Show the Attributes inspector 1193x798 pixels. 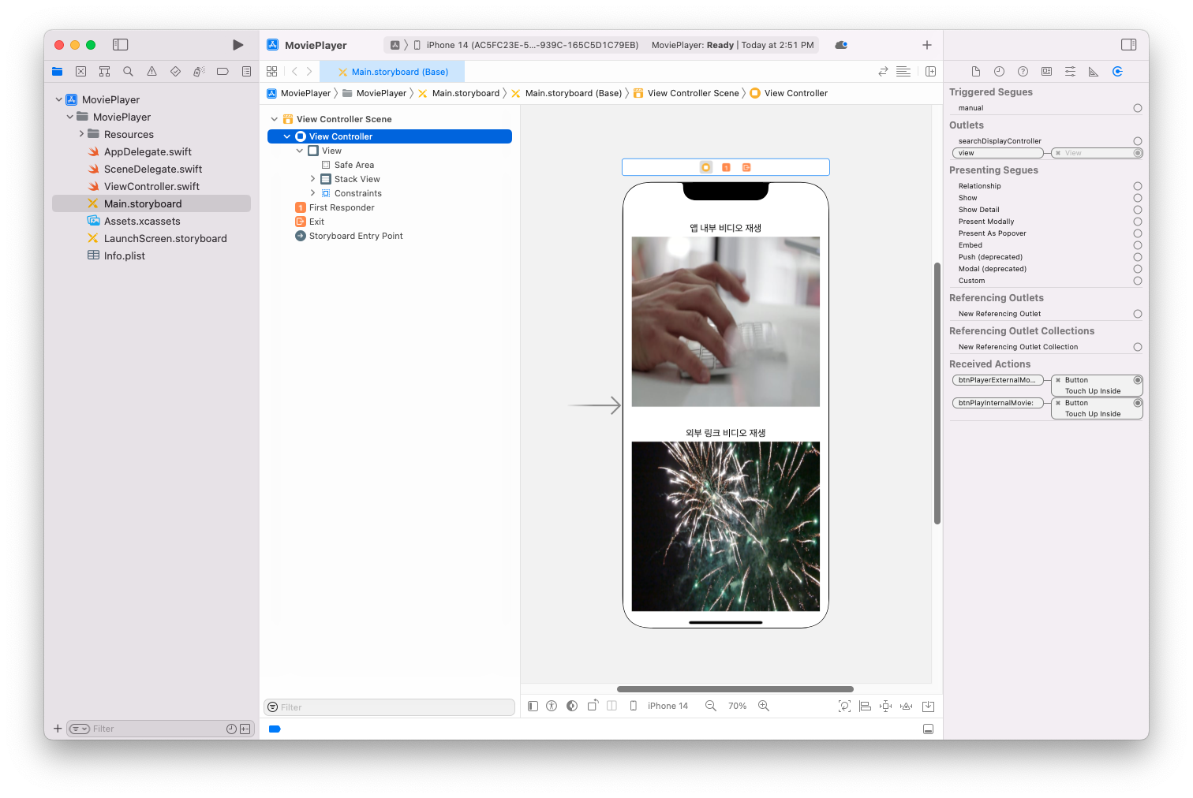click(1070, 72)
